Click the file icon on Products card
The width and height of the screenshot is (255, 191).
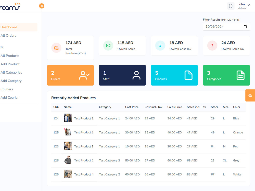coord(188,75)
